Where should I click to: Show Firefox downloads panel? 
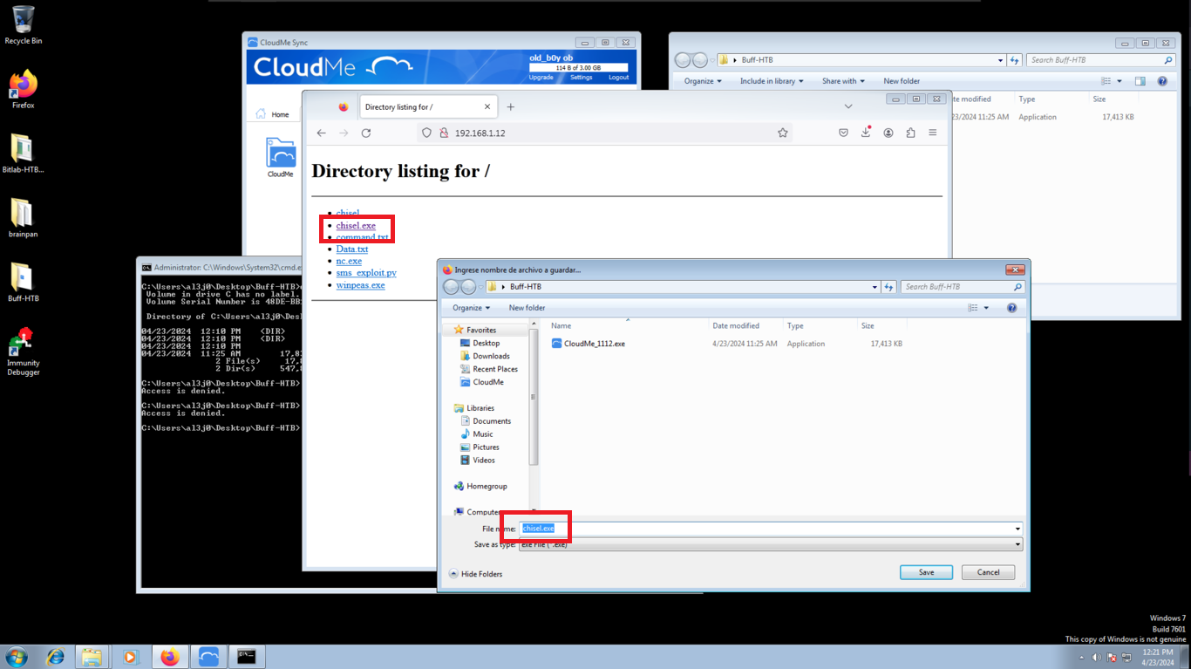[866, 133]
